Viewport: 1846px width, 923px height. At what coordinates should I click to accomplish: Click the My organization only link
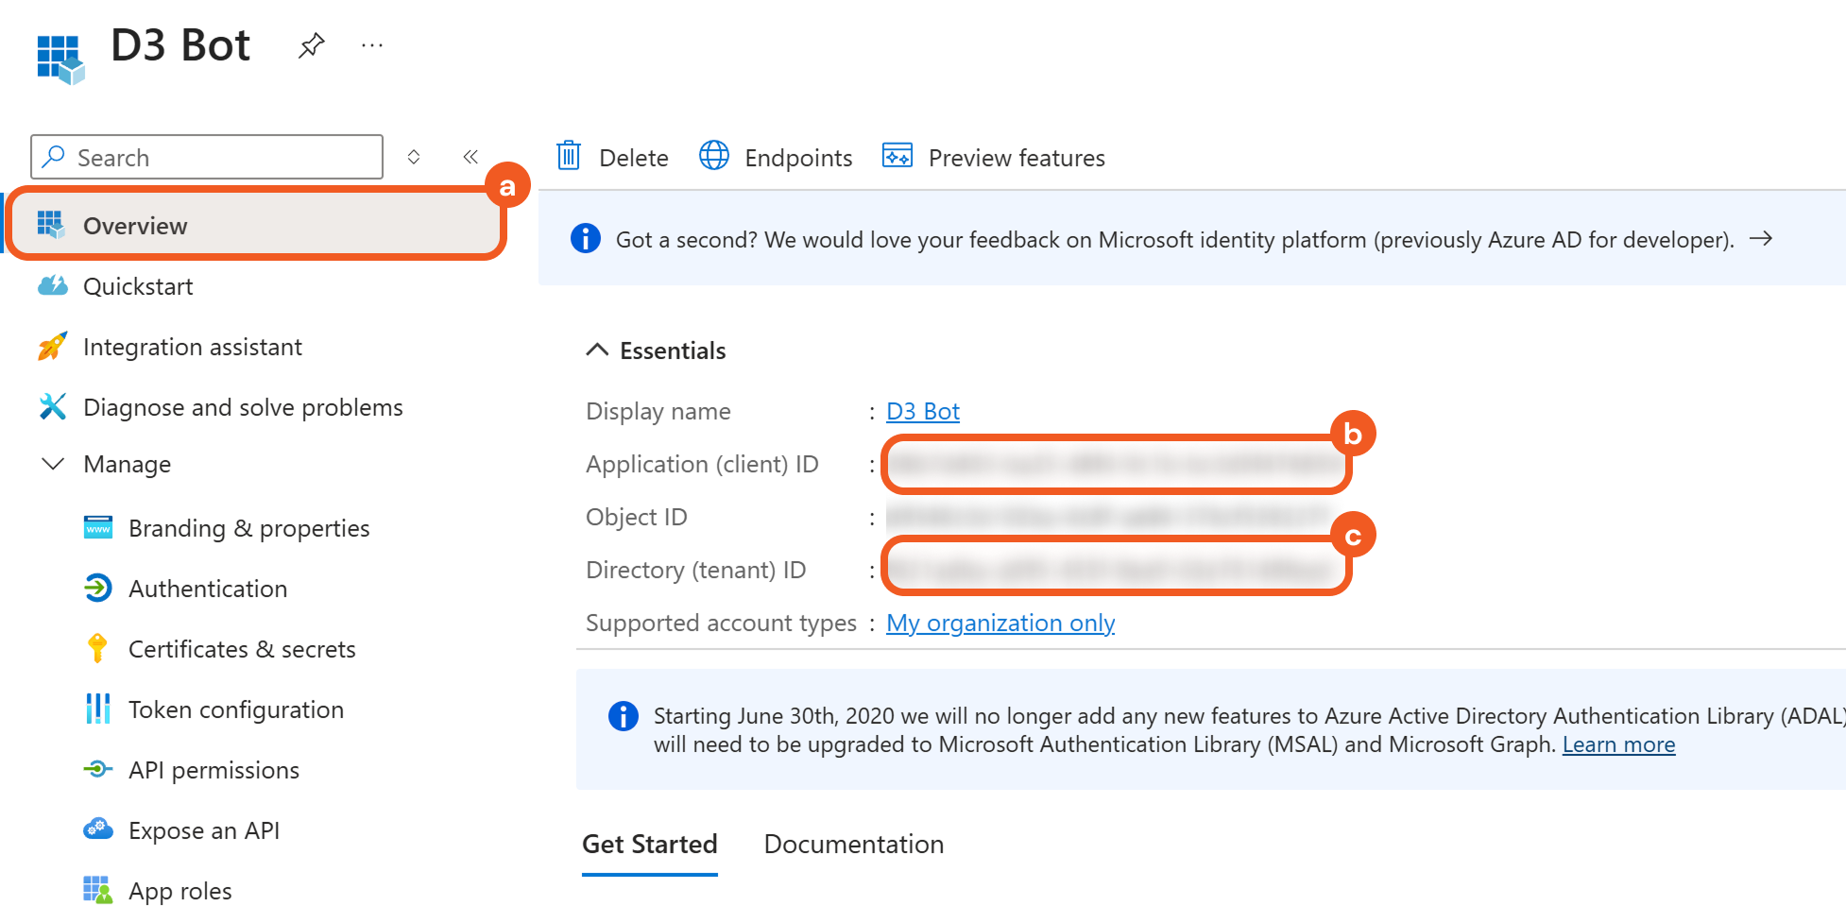click(x=1000, y=624)
